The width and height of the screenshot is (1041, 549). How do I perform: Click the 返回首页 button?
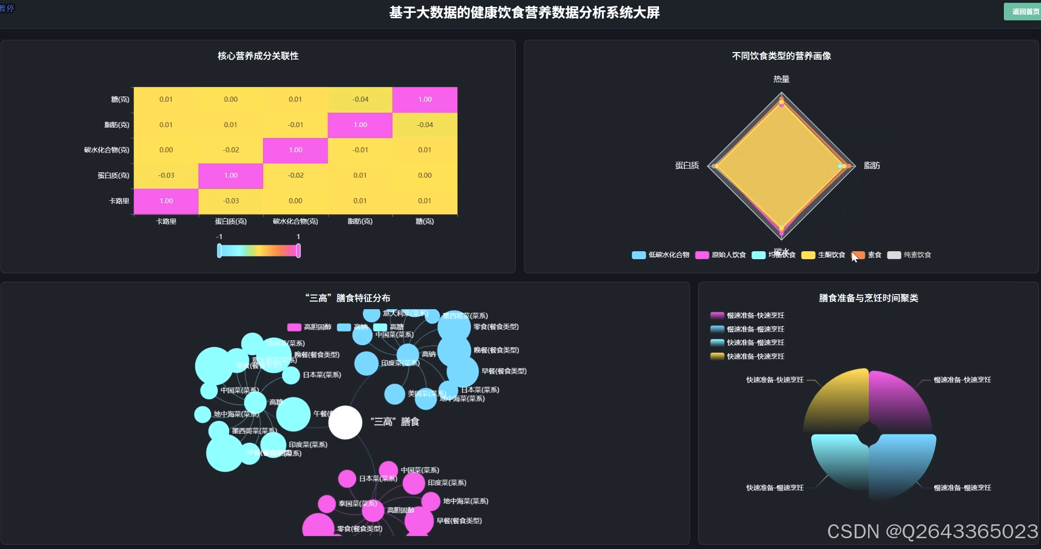[1023, 11]
